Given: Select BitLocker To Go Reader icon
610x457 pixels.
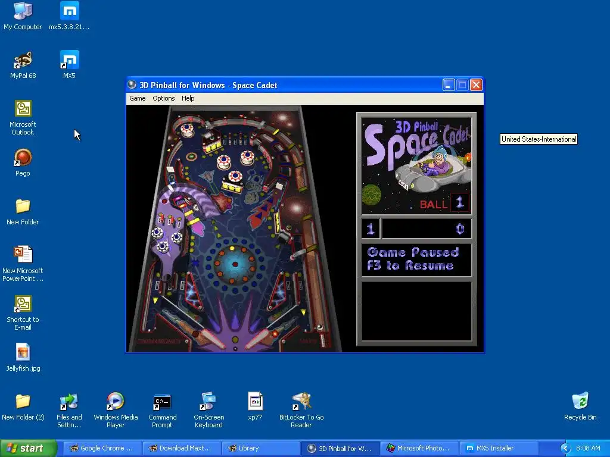Looking at the screenshot, I should coord(301,411).
